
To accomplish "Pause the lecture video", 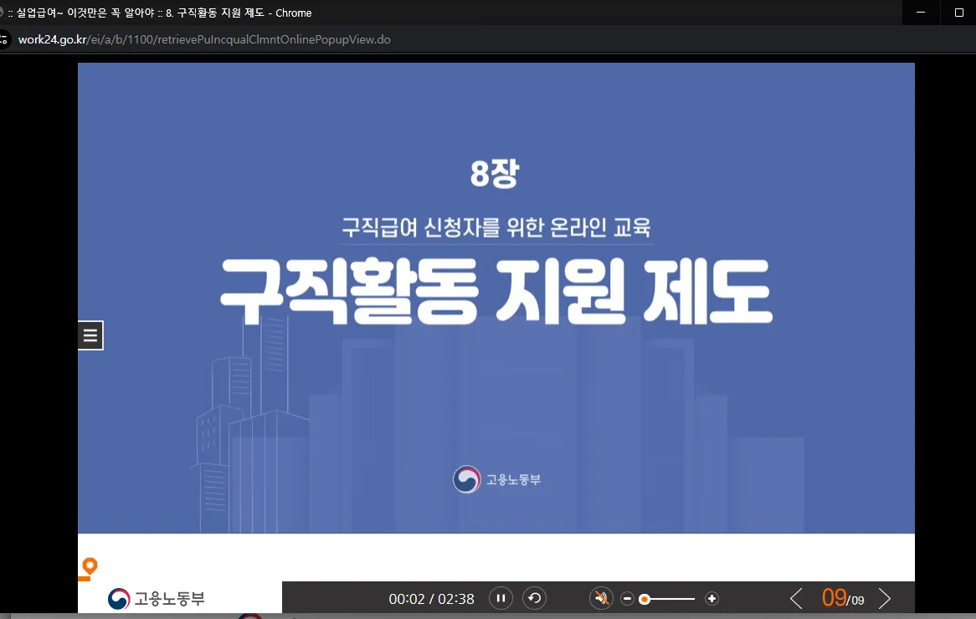I will tap(501, 598).
